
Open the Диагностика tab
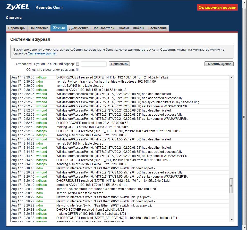pyautogui.click(x=79, y=28)
